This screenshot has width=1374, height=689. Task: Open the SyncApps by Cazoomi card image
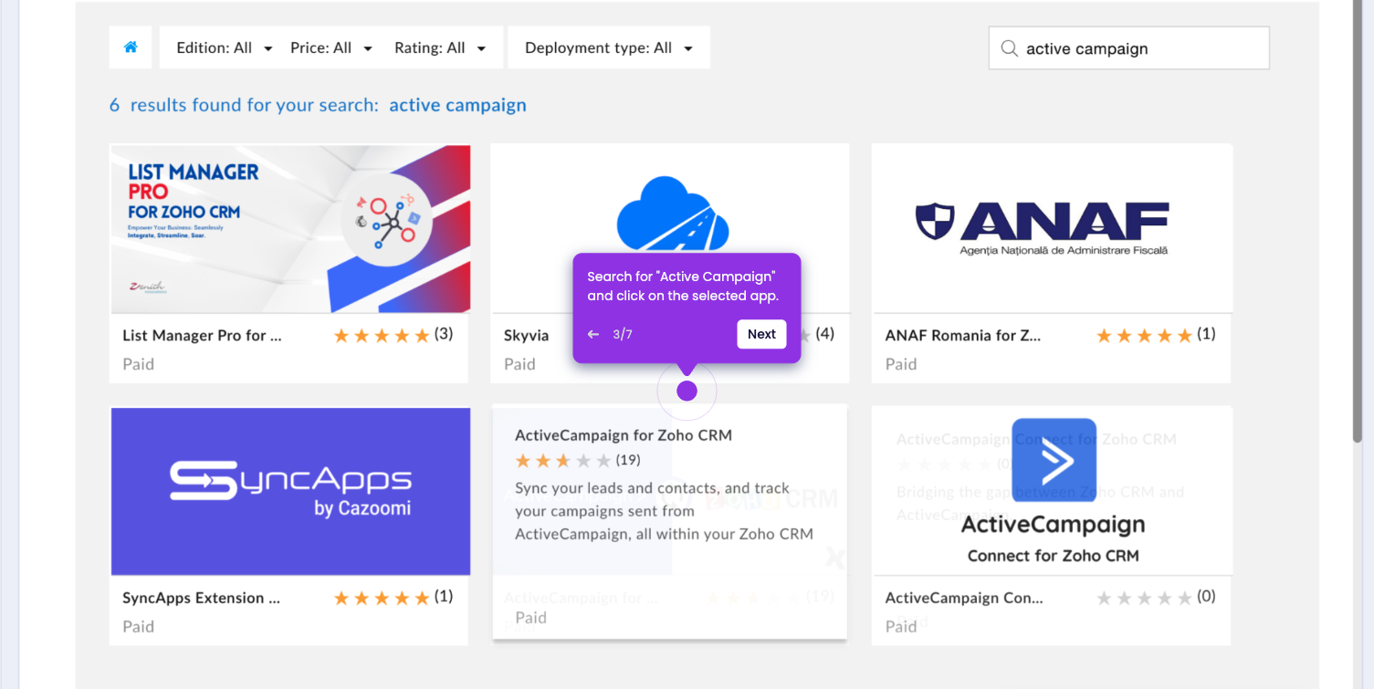pos(290,491)
